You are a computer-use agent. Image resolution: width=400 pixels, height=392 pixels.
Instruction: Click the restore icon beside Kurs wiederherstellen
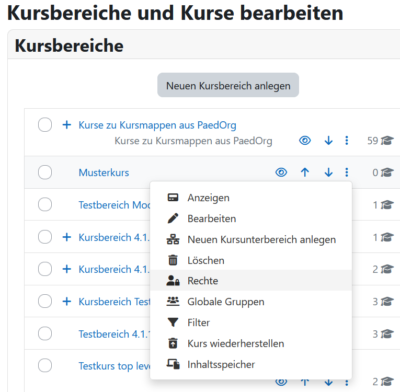coord(173,343)
